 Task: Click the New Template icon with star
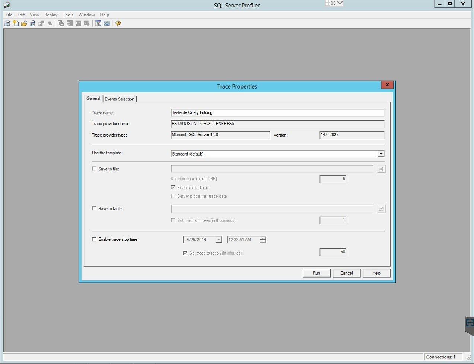click(16, 23)
